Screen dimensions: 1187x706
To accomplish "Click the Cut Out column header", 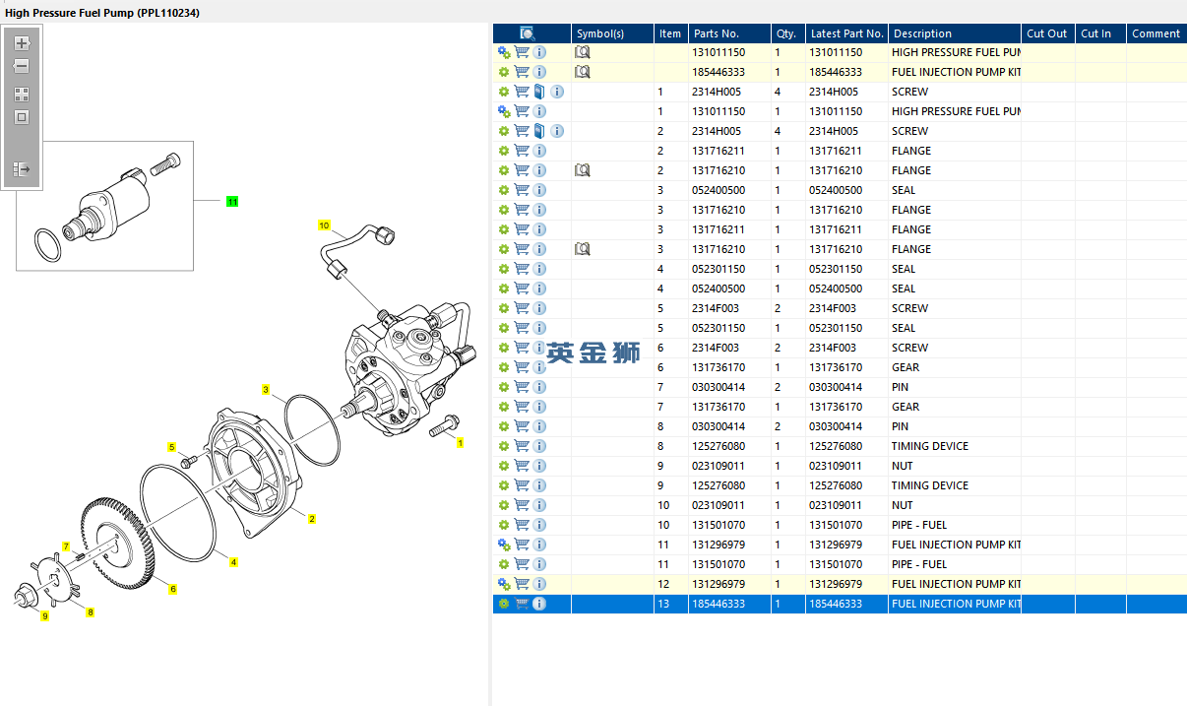I will click(x=1047, y=33).
